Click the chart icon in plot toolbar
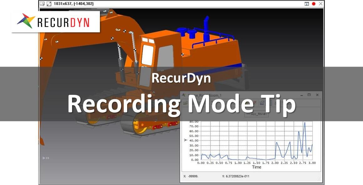The image size is (363, 185). pos(262,103)
